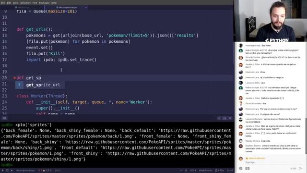Screen dimensions: 307x173
Task: Open the File menu
Action: click(x=3, y=3)
